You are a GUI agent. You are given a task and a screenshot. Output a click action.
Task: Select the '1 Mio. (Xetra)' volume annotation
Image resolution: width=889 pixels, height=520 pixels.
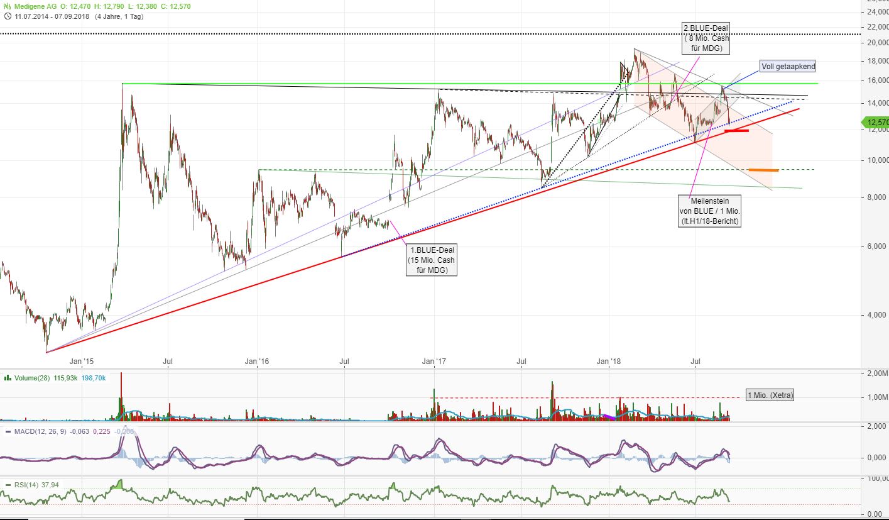tap(770, 396)
